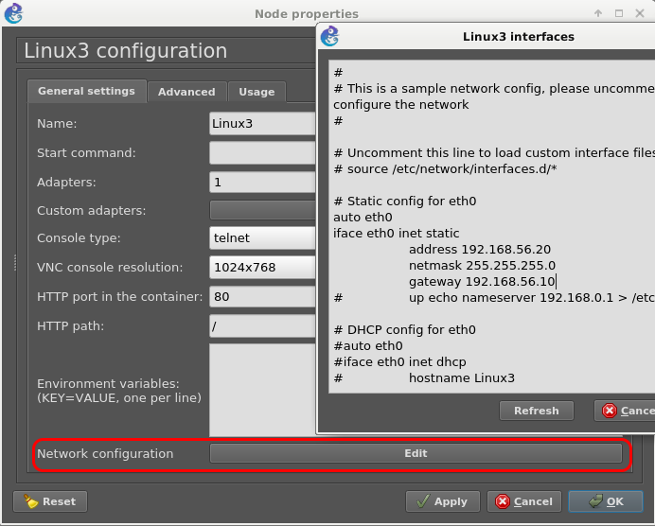The image size is (655, 526).
Task: Click the Adapters value field
Action: tap(262, 182)
